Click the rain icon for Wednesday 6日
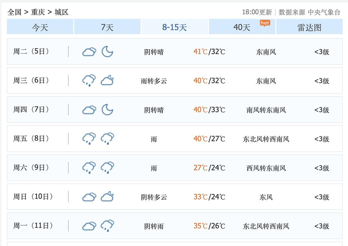Viewport: 348px width, 246px height. click(x=89, y=80)
